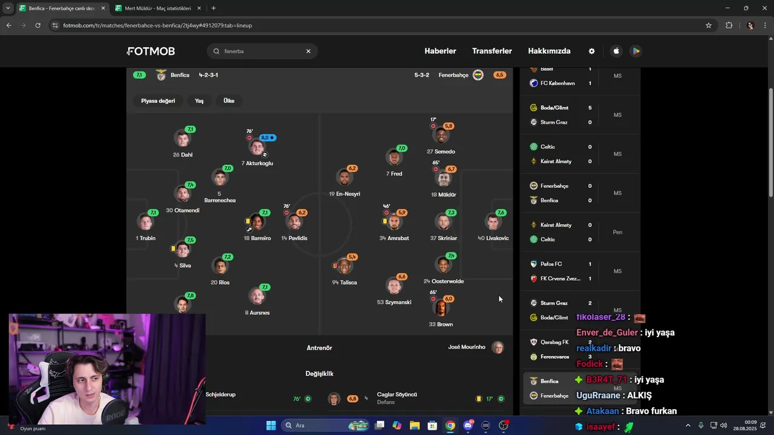Click Silva player avatar
Screen dimensions: 774x435
pos(183,249)
